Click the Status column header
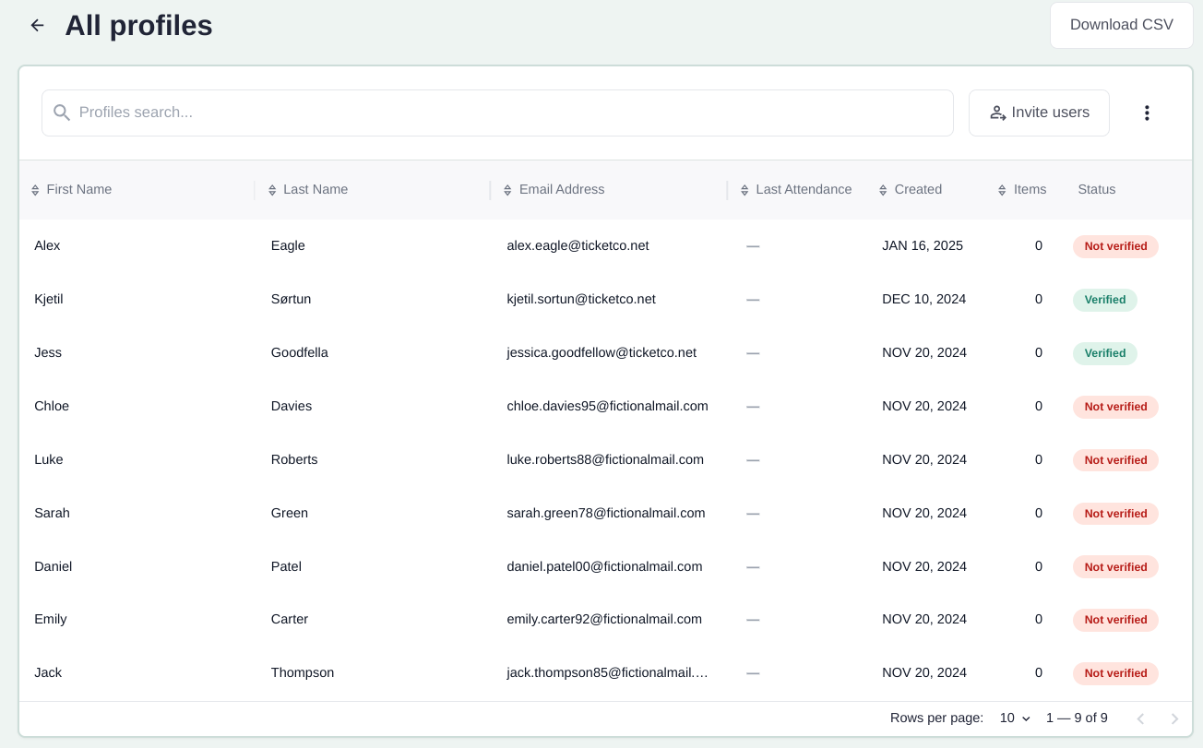This screenshot has height=748, width=1203. [1096, 189]
